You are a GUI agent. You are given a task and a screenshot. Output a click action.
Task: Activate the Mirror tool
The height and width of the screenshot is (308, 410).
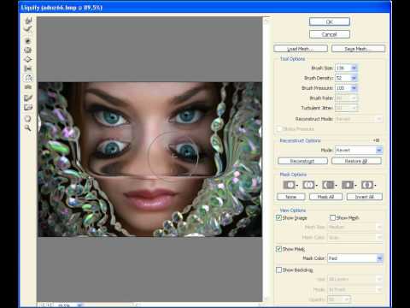coord(28,78)
